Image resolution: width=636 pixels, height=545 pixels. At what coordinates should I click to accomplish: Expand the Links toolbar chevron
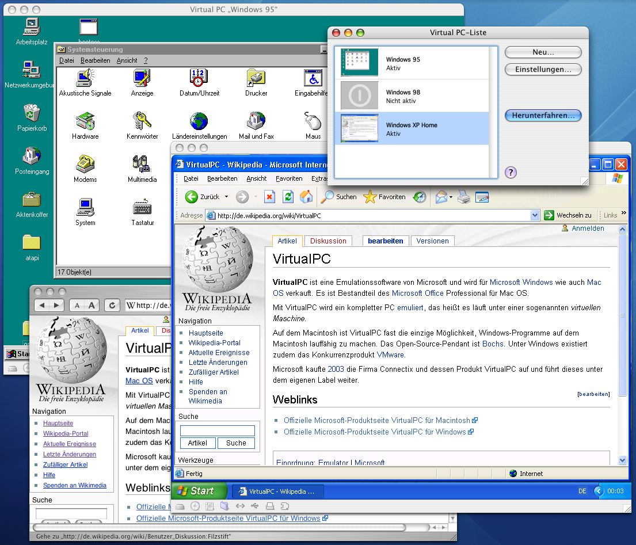point(624,213)
